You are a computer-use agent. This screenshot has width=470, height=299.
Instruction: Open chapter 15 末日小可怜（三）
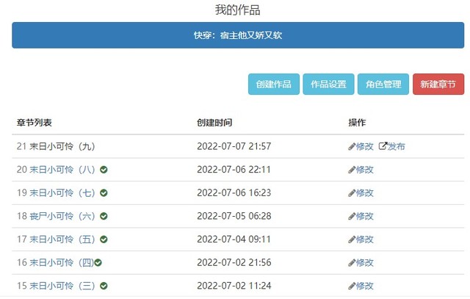tap(56, 287)
